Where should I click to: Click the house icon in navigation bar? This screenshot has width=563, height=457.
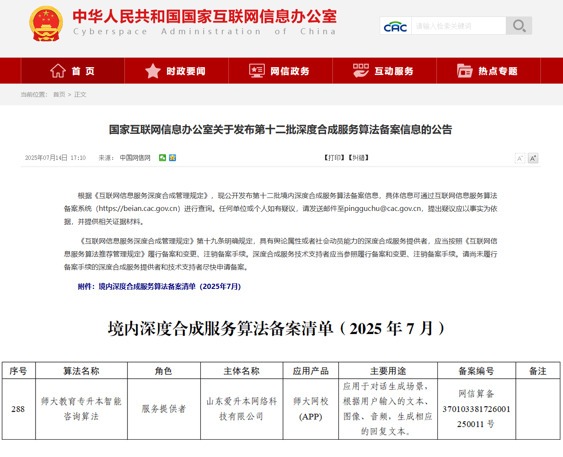point(58,71)
